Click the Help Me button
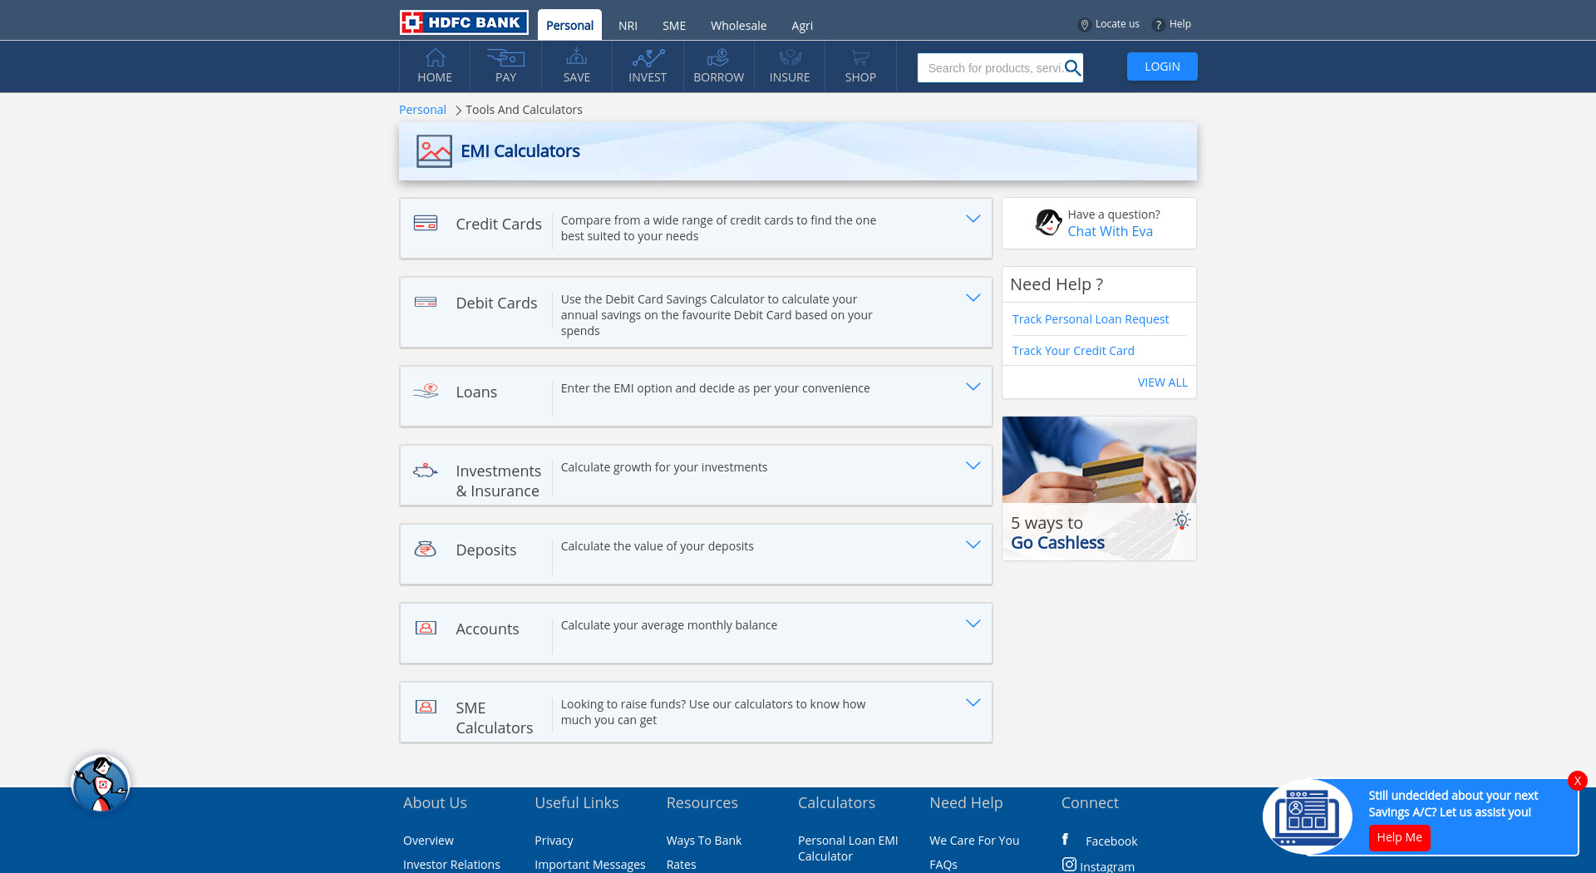1596x873 pixels. (1399, 837)
